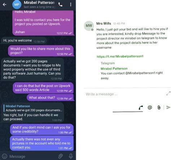This screenshot has width=171, height=160.
Task: Tap the back arrow in Telegram header
Action: [x=5, y=5]
